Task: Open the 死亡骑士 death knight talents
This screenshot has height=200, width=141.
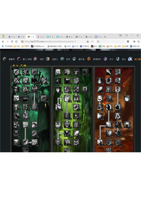Action: [137, 59]
